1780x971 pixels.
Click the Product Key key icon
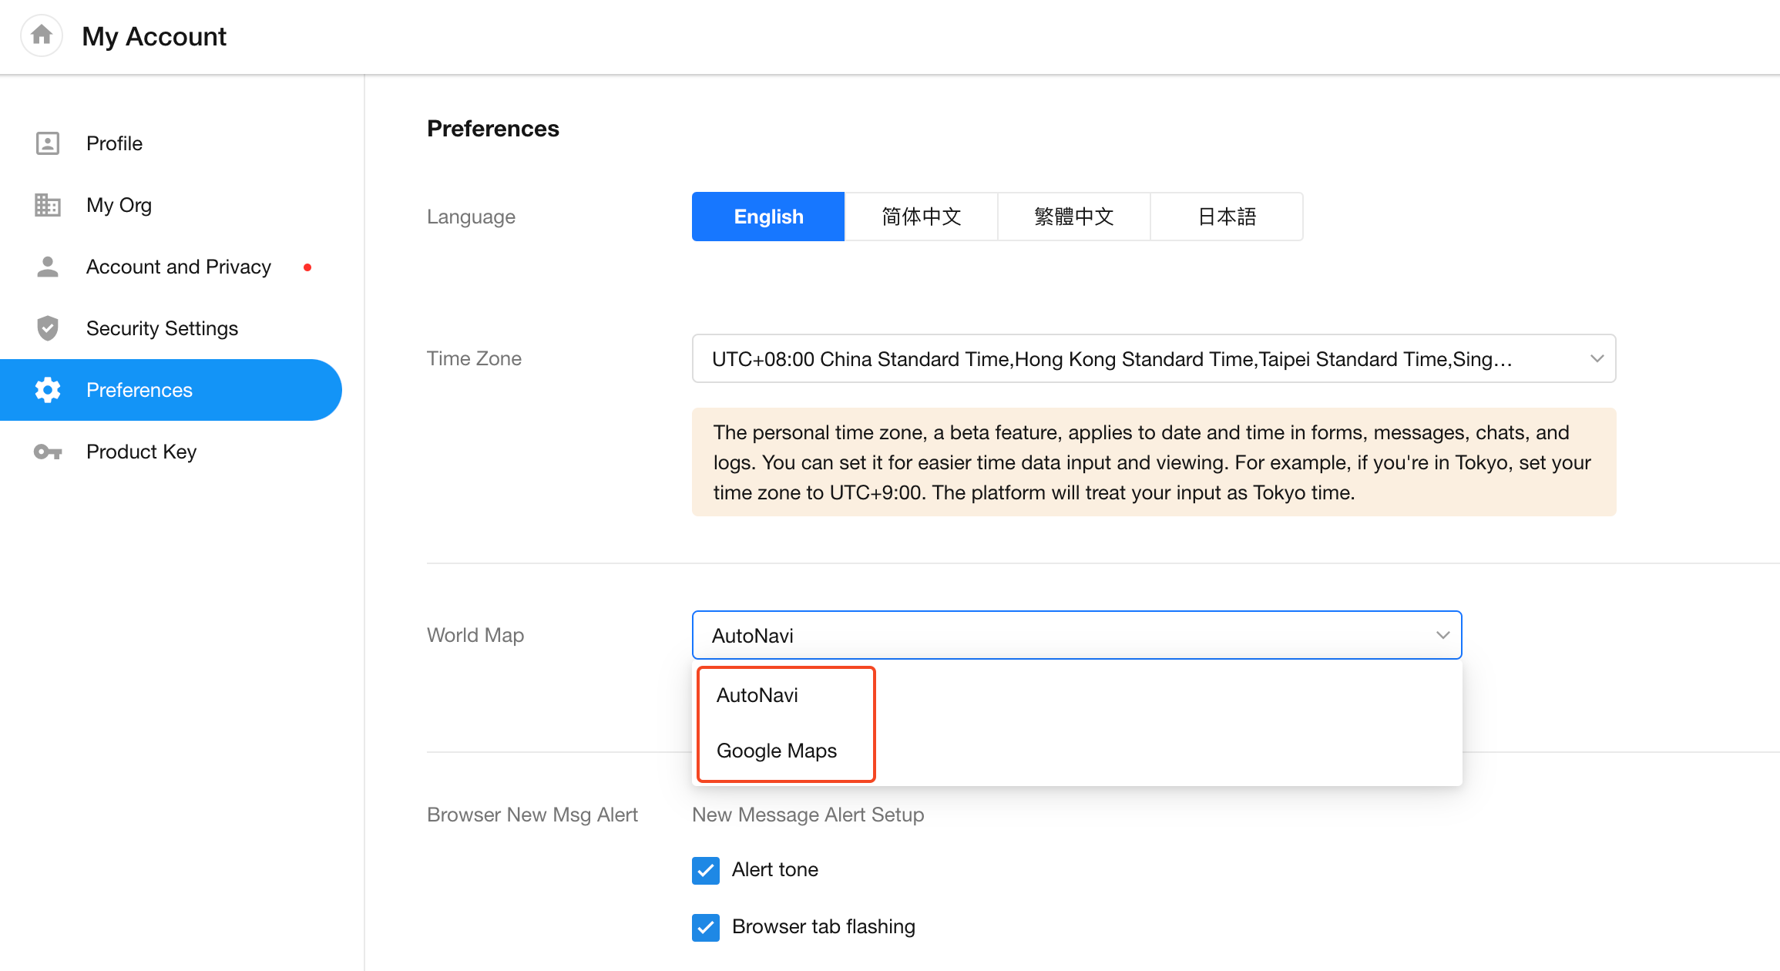tap(48, 452)
